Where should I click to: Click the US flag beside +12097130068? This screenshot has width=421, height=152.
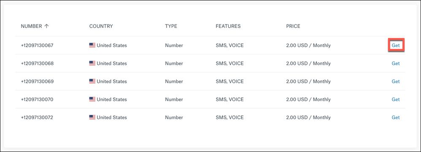[x=92, y=63]
